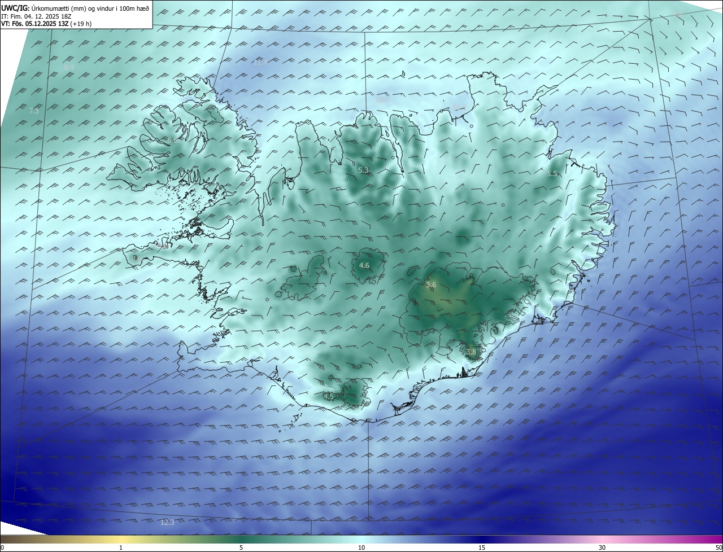
Task: Click the colorbar tick label 1
Action: tap(121, 547)
